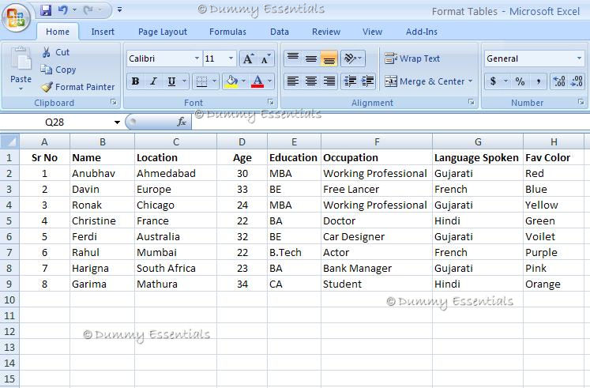The height and width of the screenshot is (388, 590).
Task: Click the Select All corner button
Action: click(9, 141)
